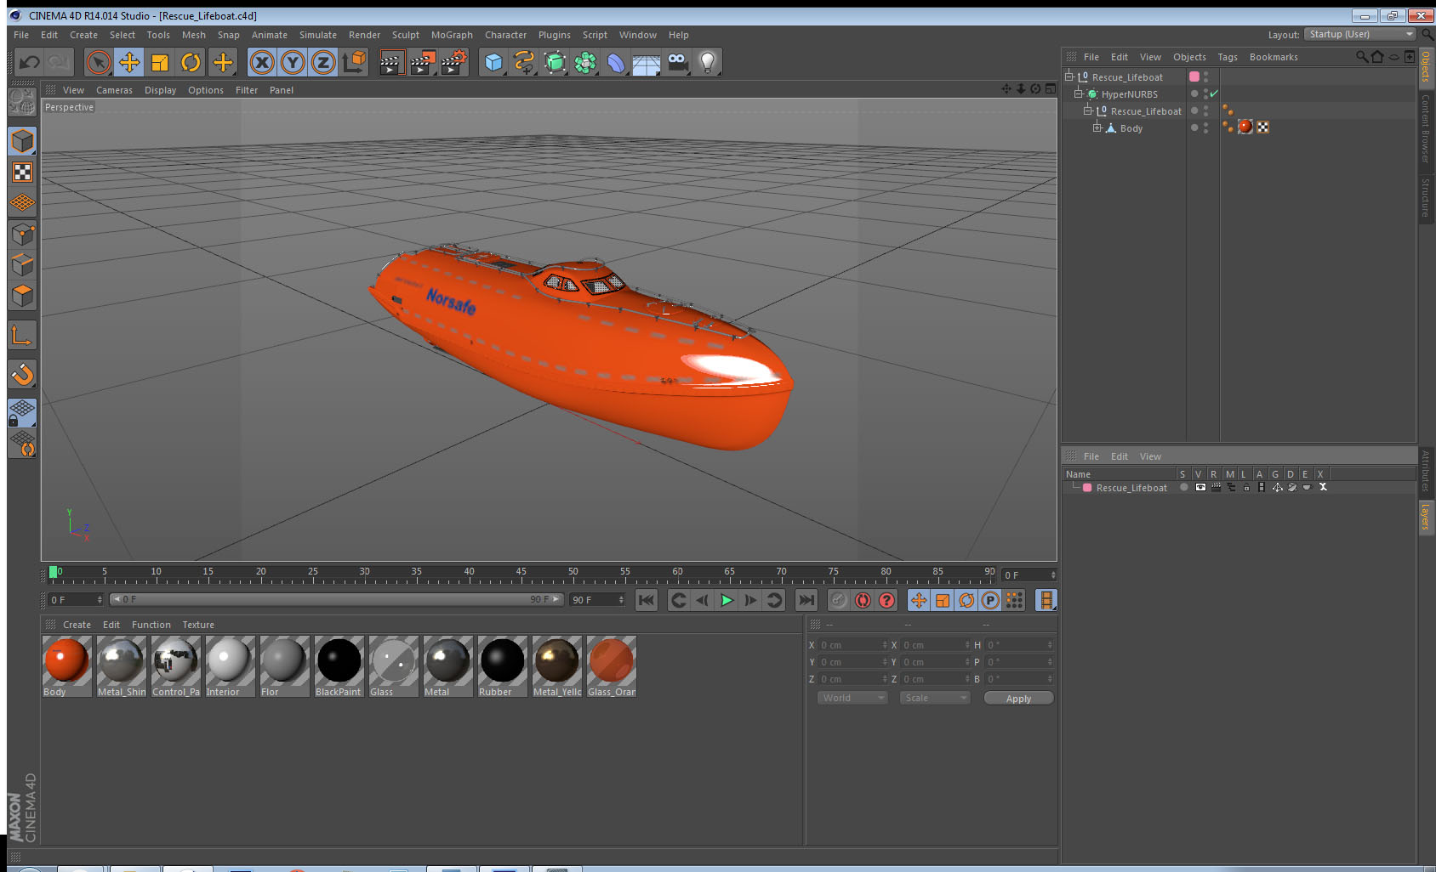Go to start of animation

point(647,600)
